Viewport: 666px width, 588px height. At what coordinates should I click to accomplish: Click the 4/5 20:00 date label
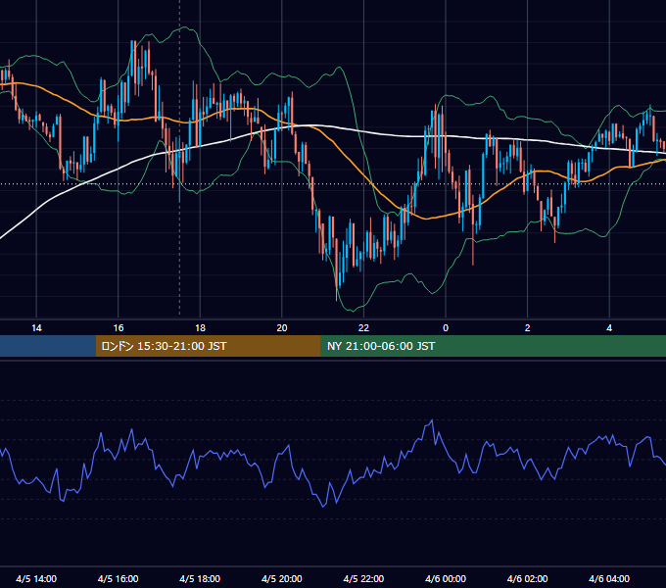click(282, 578)
